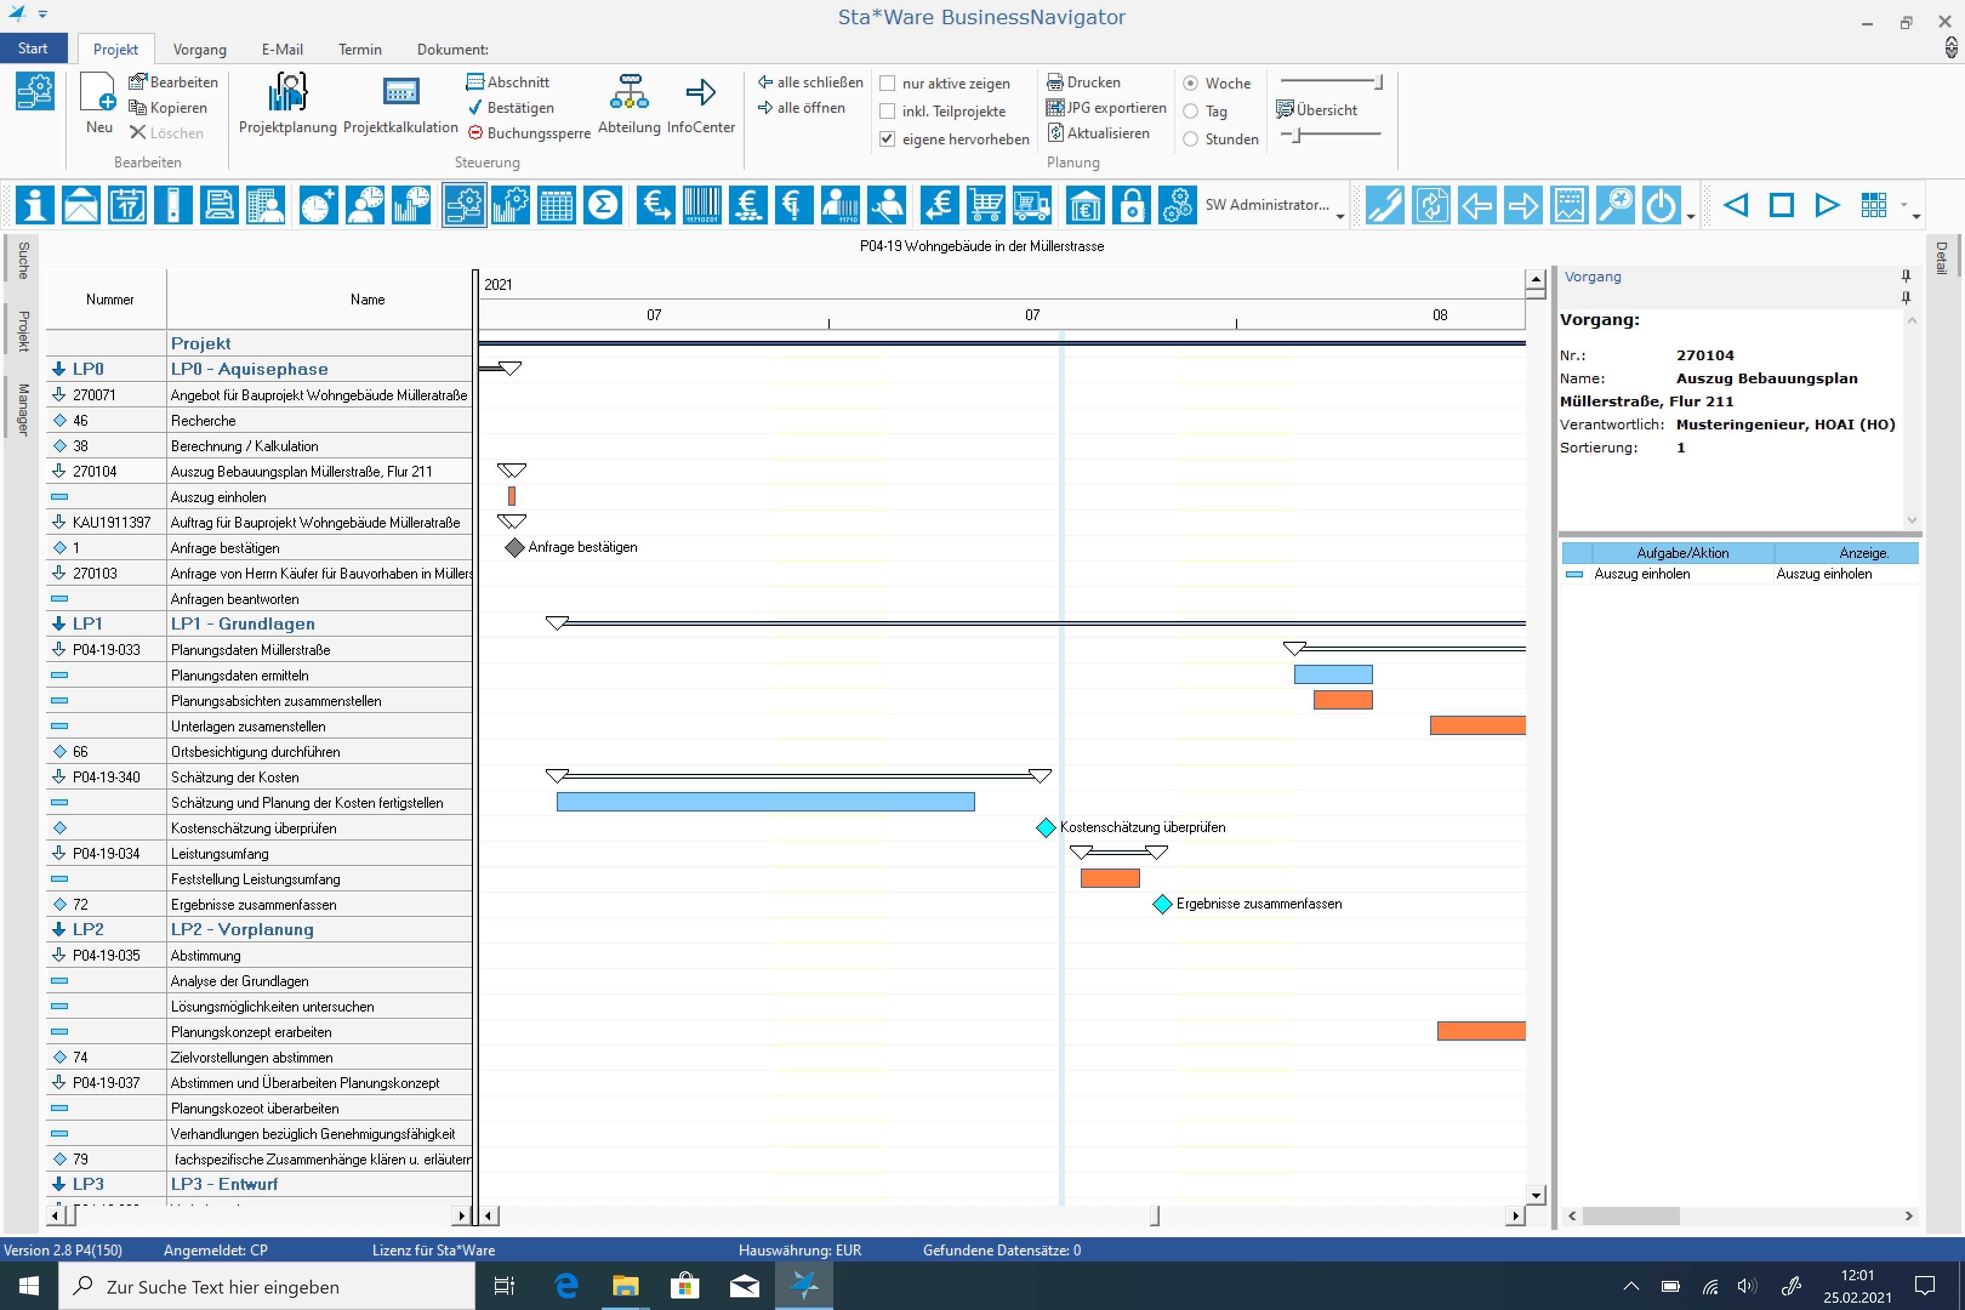This screenshot has width=1965, height=1310.
Task: Open the InfoCenter arrow icon
Action: 700,93
